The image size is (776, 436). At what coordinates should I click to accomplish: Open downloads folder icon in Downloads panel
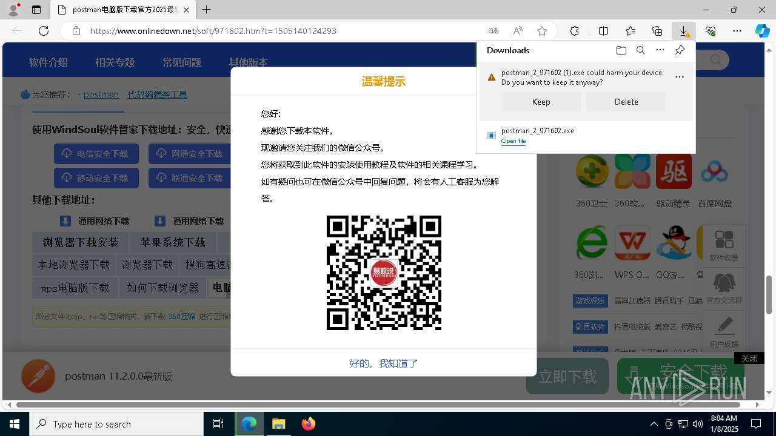(621, 50)
